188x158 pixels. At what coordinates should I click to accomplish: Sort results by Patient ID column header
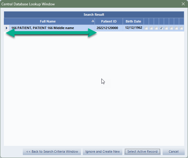(108, 21)
